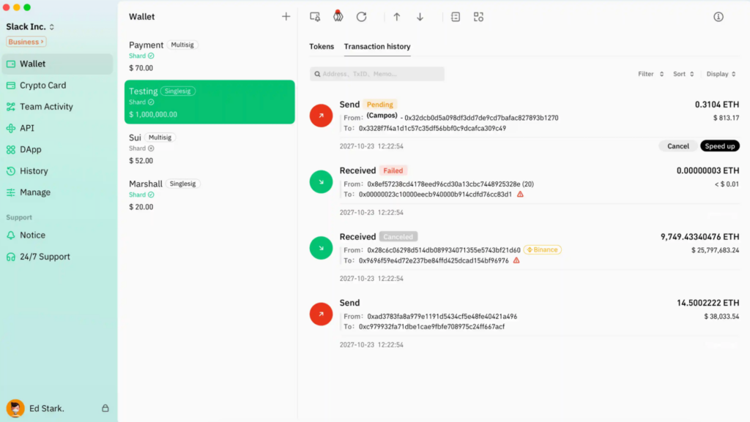
Task: Click the Failed status badge
Action: [393, 170]
